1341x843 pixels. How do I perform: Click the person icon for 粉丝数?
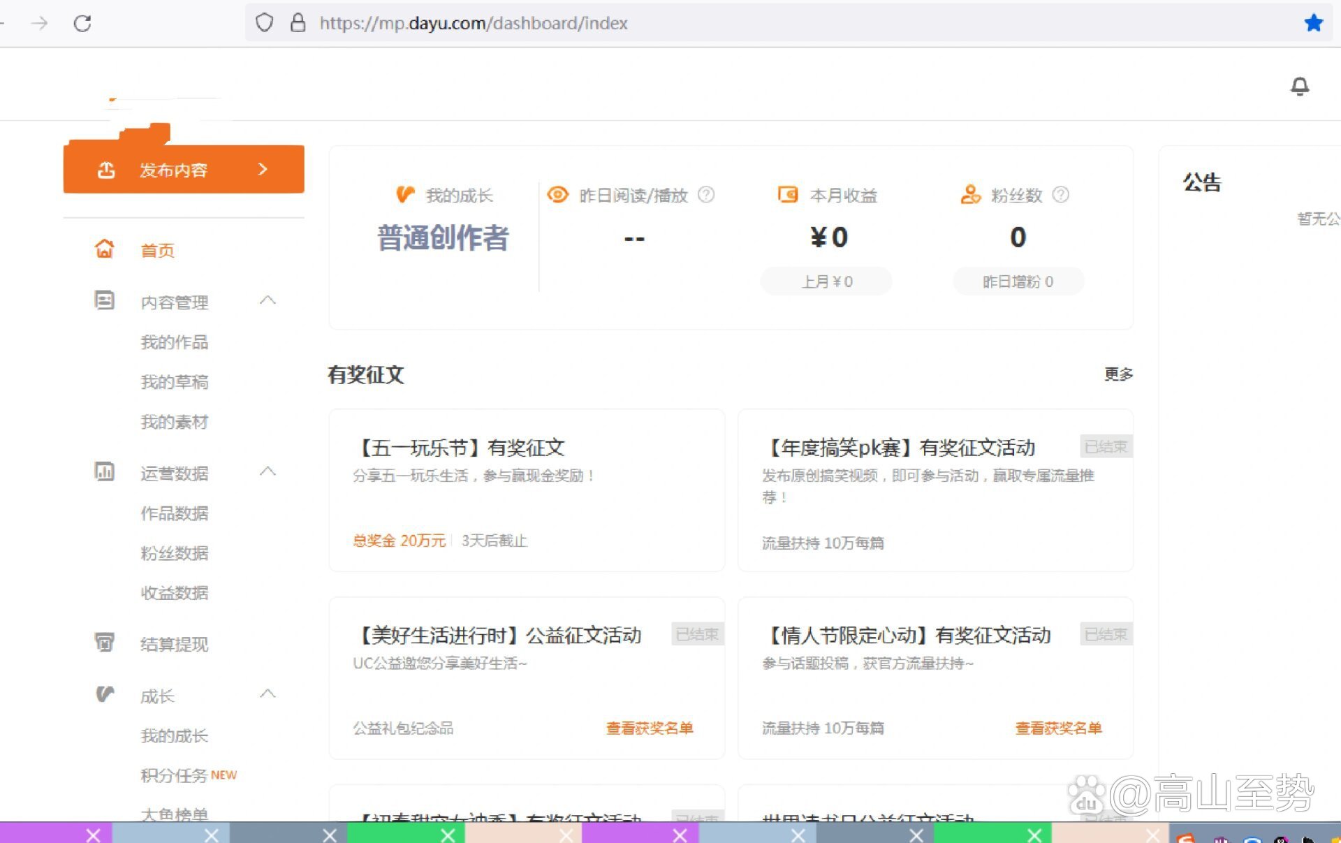[970, 194]
